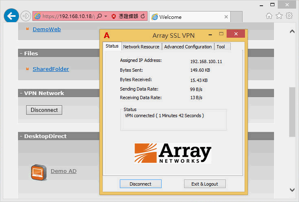Click the vertical scrollbar thumb
299x202 pixels.
[x=292, y=112]
